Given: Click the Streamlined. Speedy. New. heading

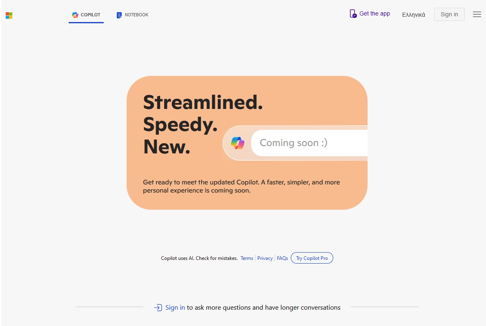Looking at the screenshot, I should (x=203, y=124).
